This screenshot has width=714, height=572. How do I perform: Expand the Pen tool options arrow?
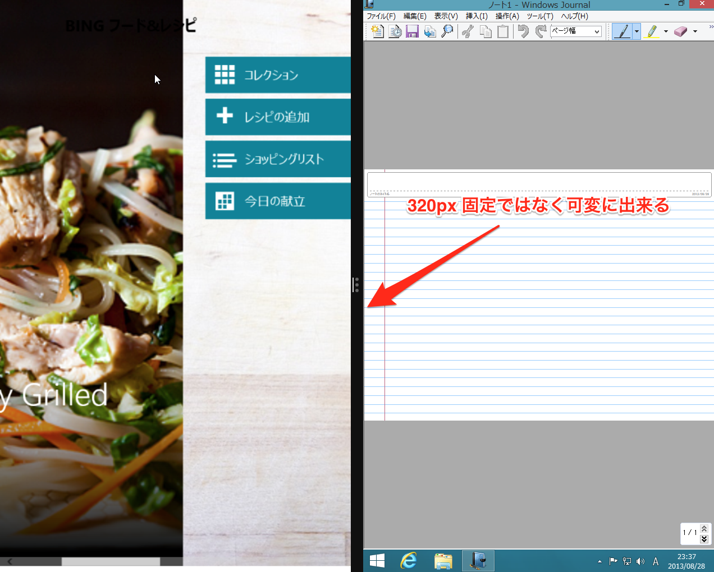click(637, 31)
